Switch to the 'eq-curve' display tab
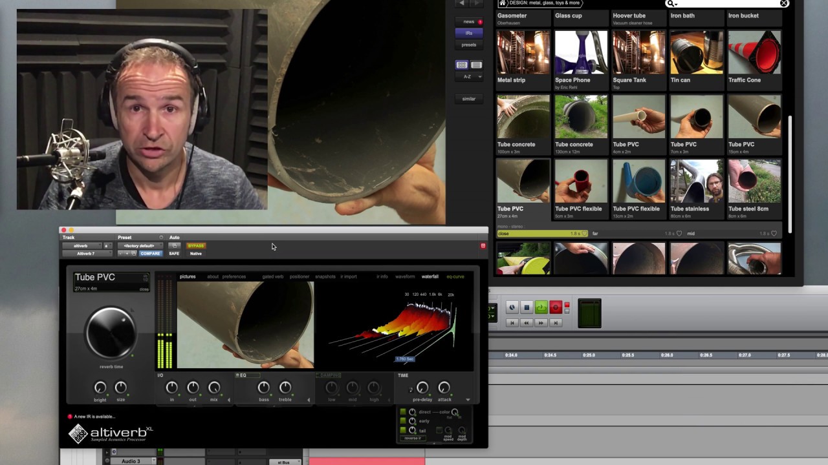This screenshot has width=828, height=465. click(x=455, y=276)
